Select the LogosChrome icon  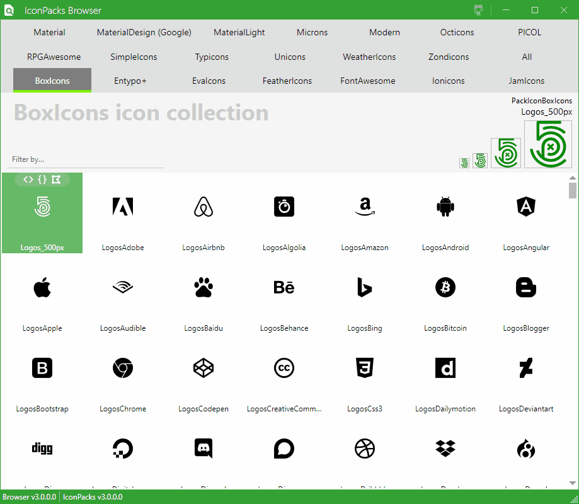123,368
